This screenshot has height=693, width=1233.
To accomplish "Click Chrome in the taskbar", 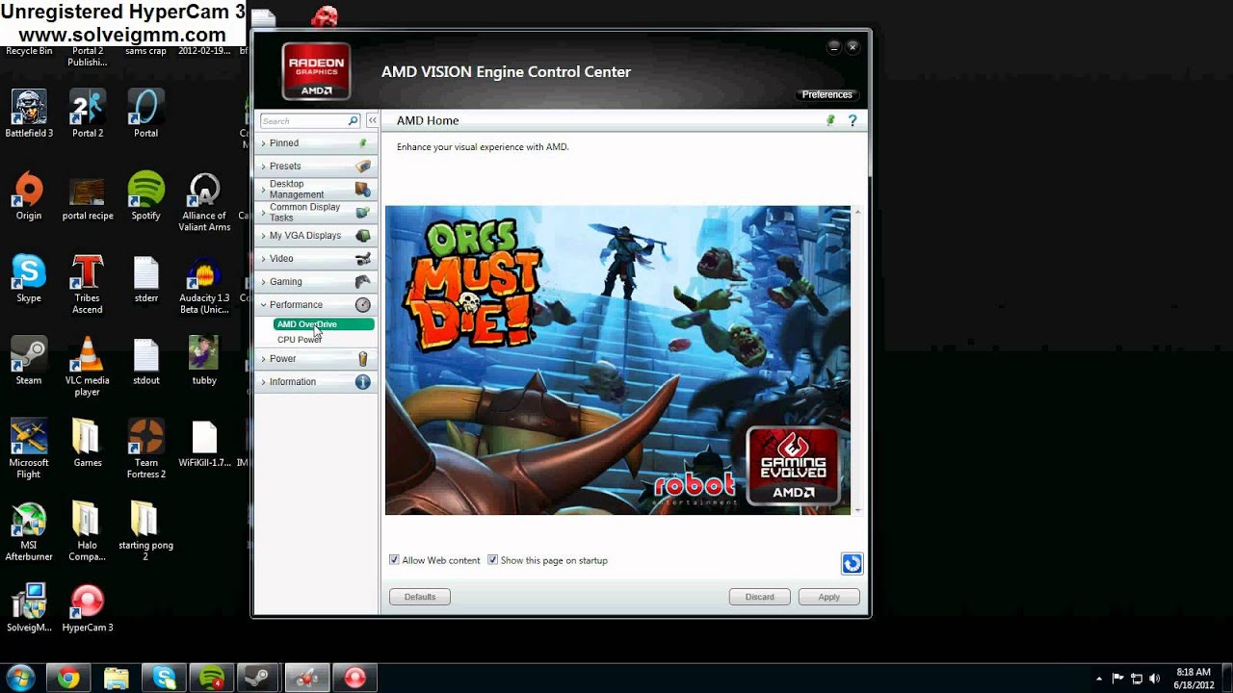I will tap(67, 678).
